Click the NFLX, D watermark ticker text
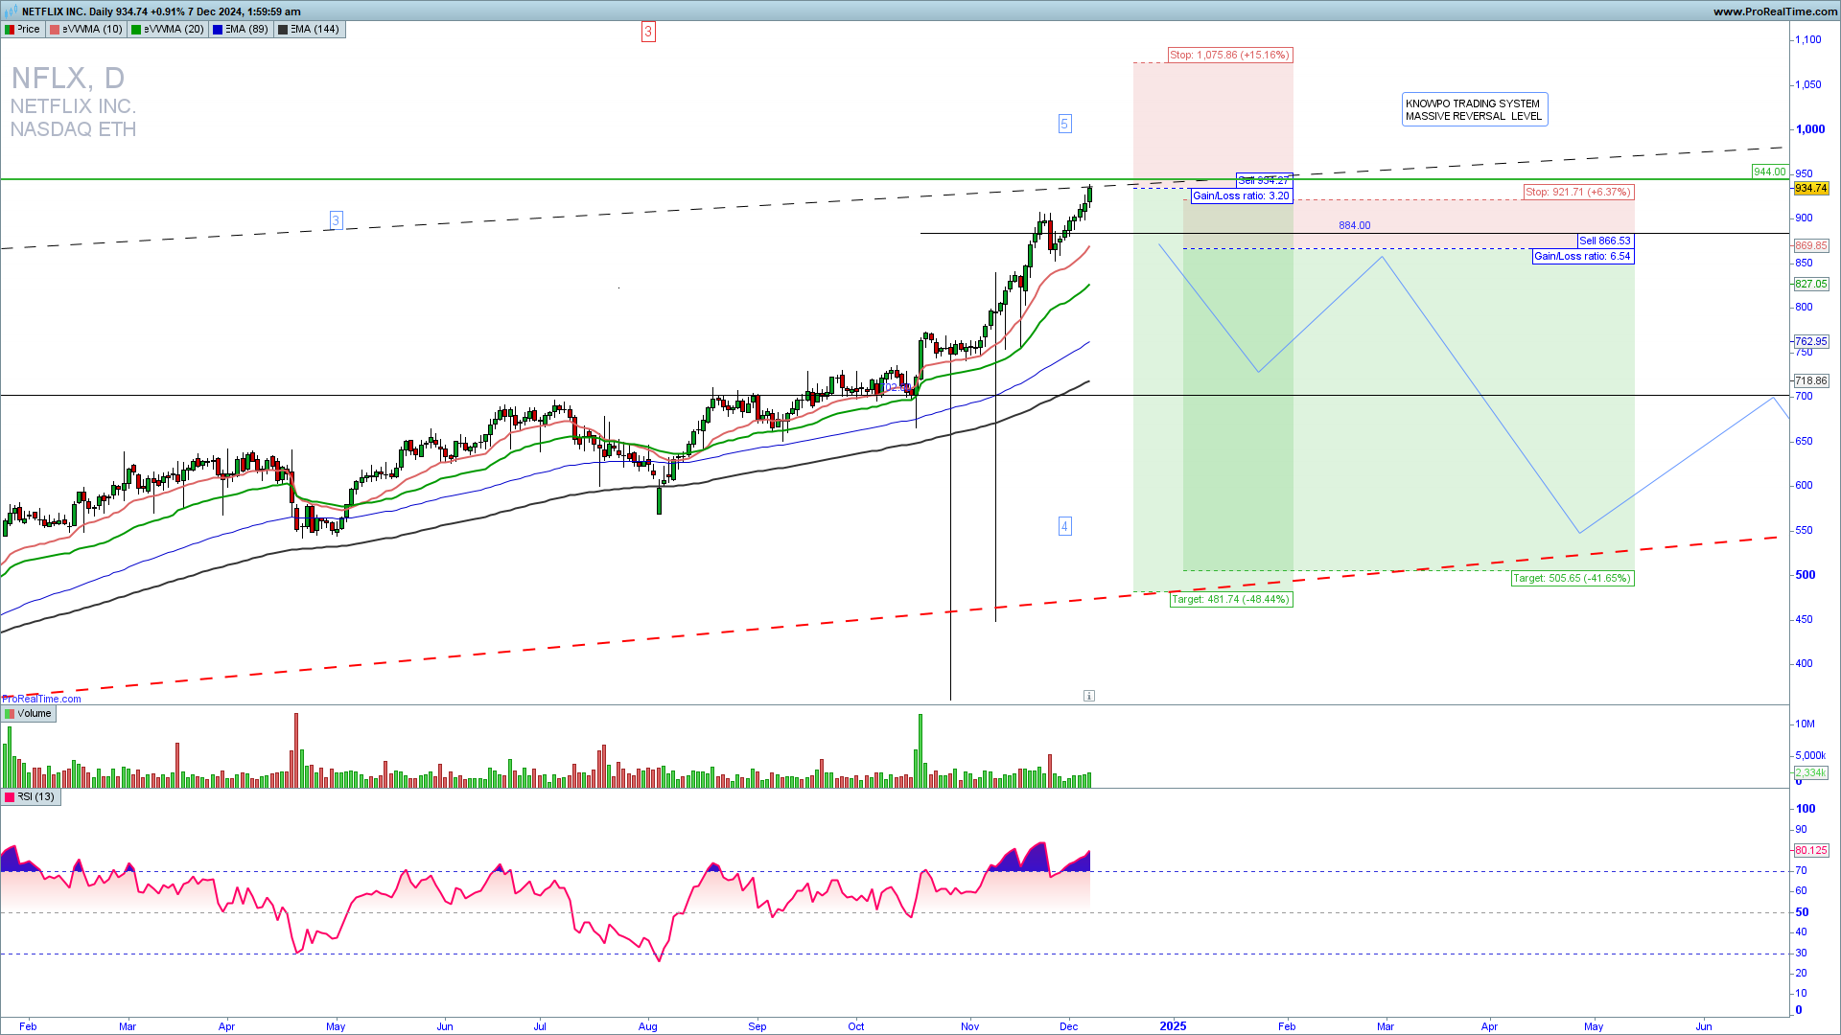 (68, 78)
